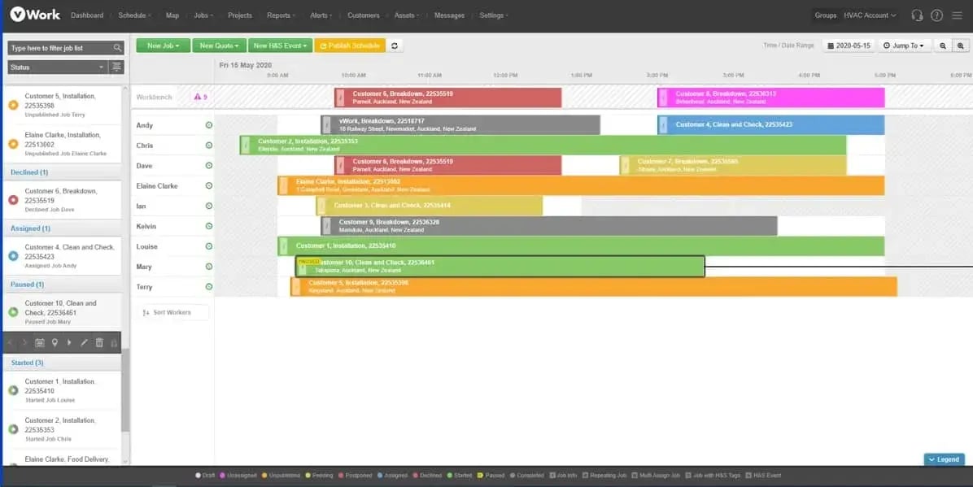This screenshot has width=973, height=487.
Task: Collapse the Declined (1) group
Action: pyautogui.click(x=29, y=172)
